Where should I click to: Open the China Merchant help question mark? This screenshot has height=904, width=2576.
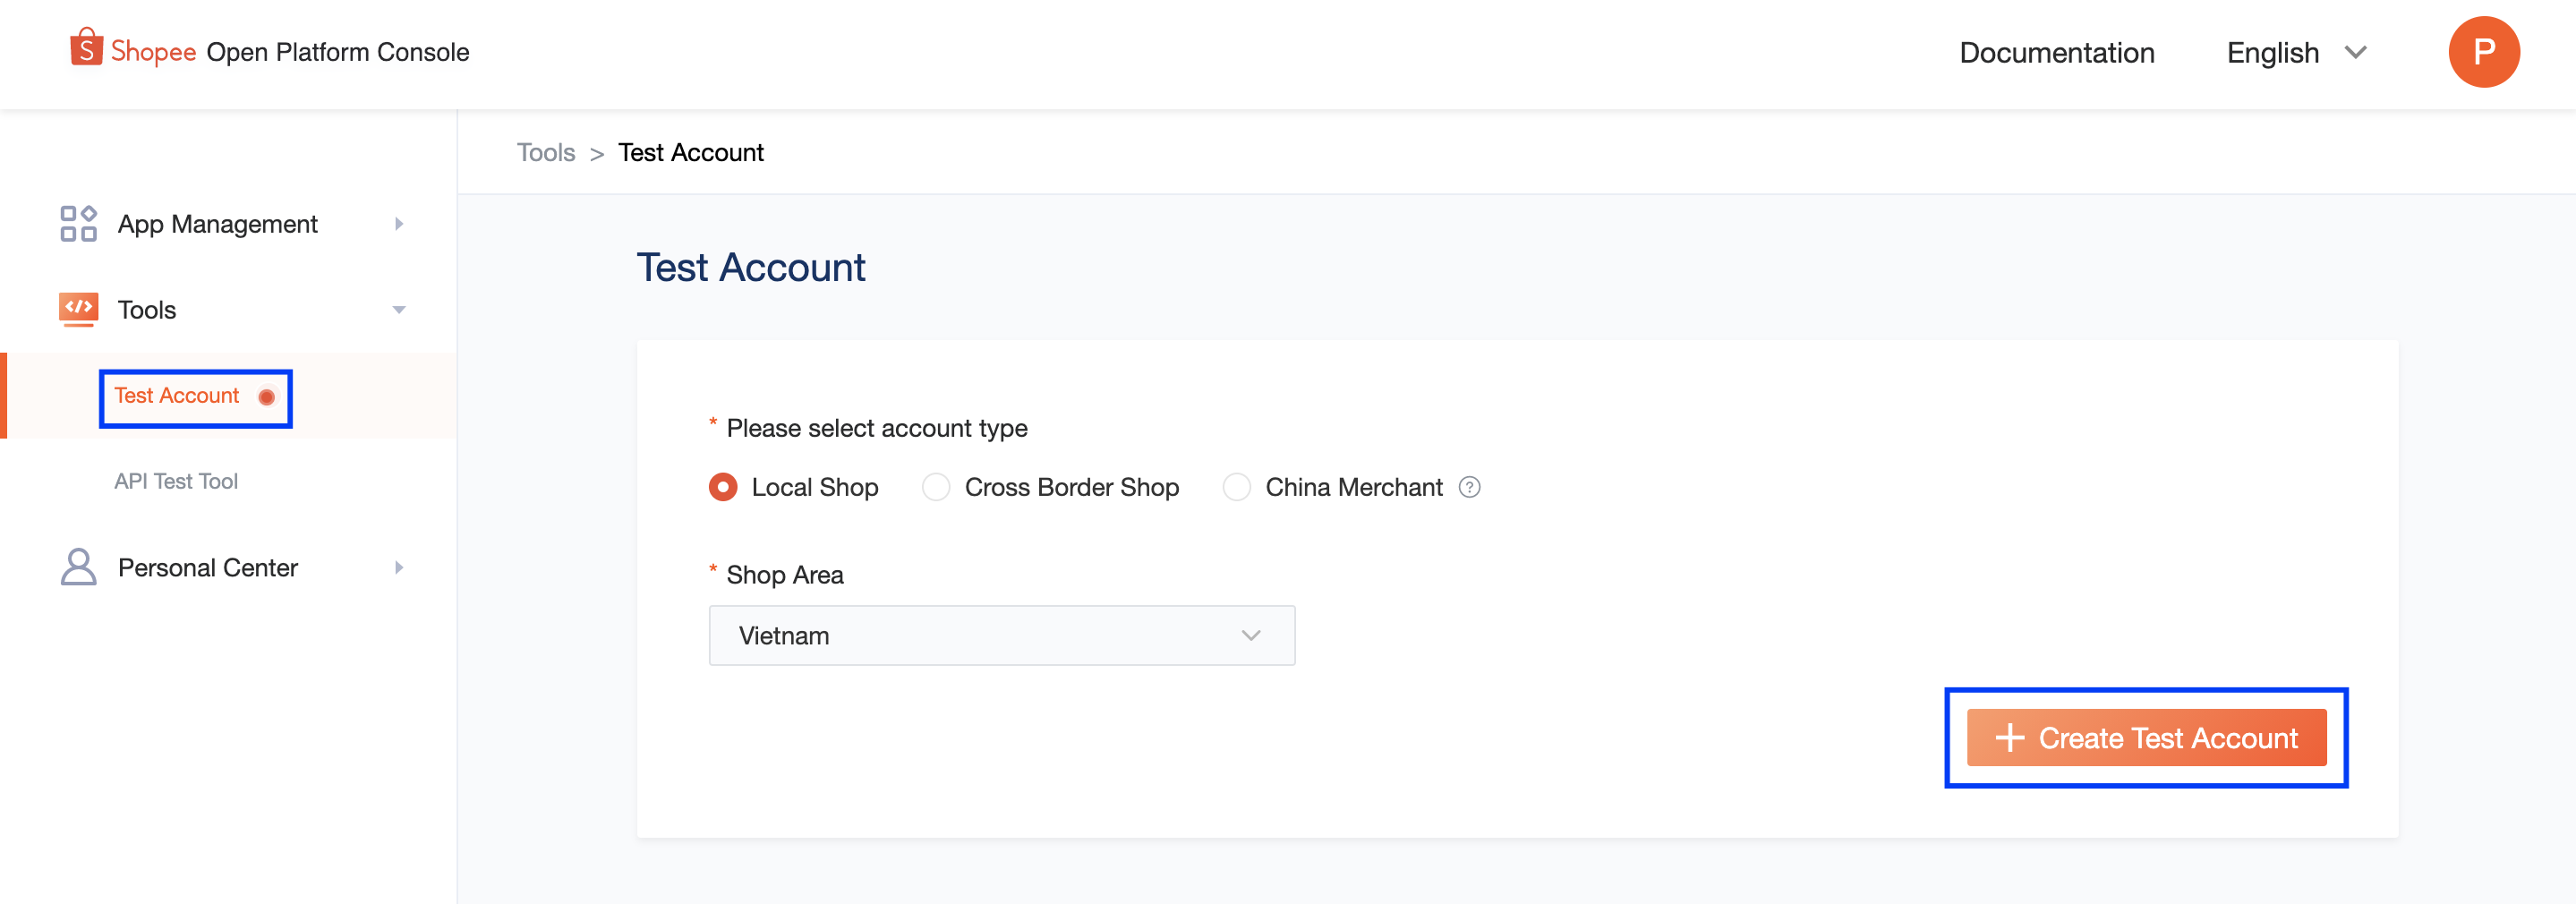[x=1469, y=487]
